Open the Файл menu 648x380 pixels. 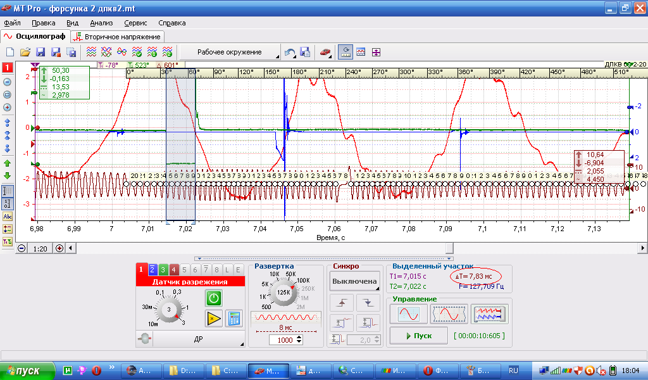click(13, 23)
